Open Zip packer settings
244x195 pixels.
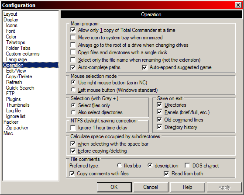(17, 128)
